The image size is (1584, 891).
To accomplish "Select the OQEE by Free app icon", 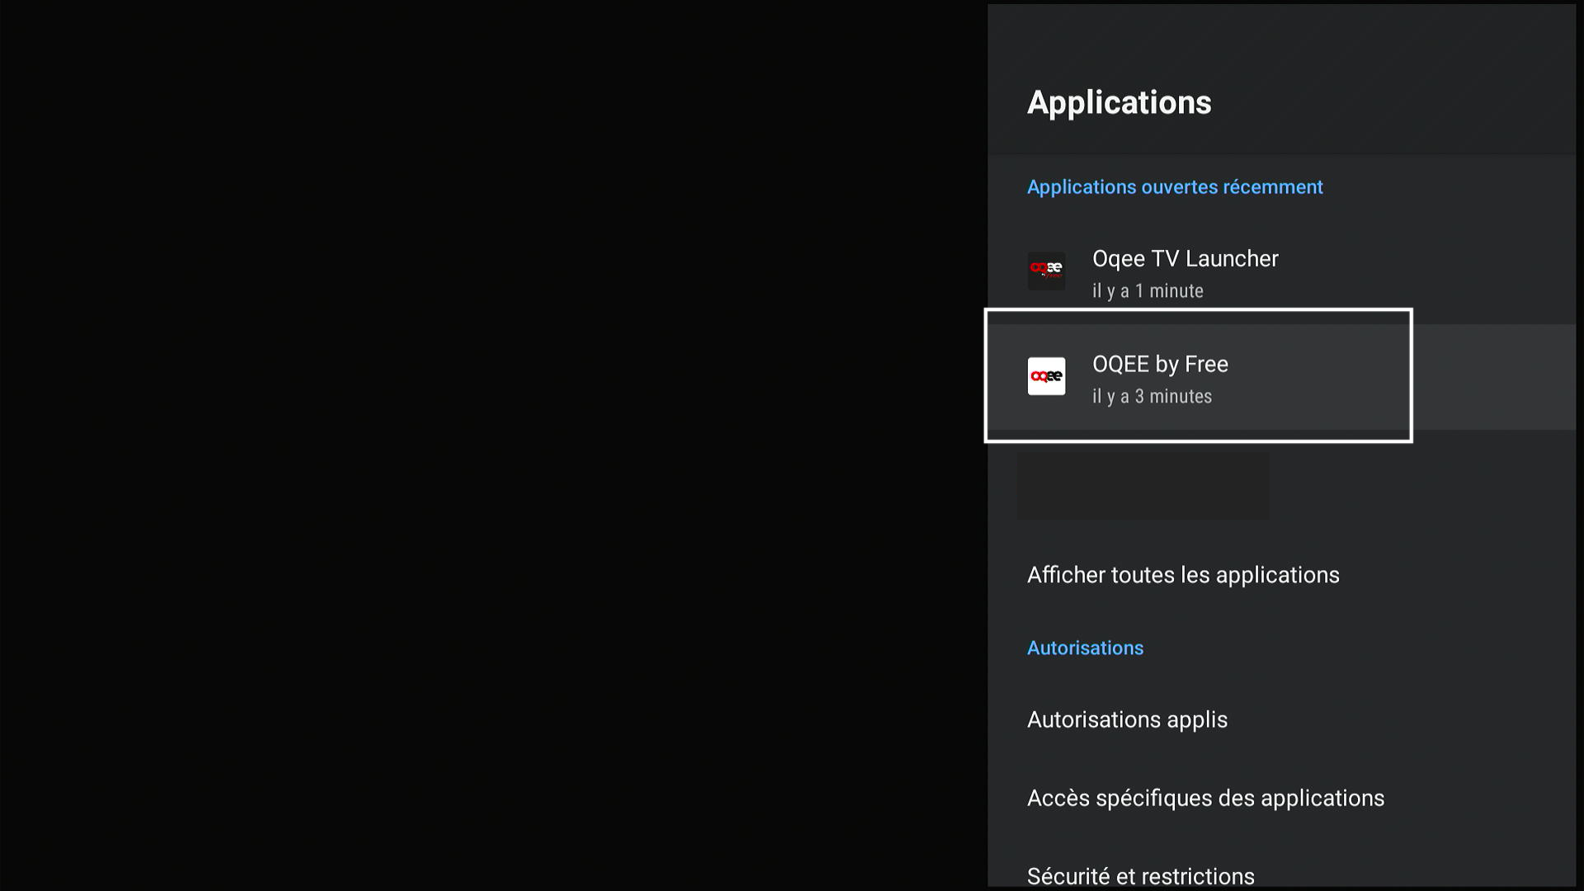I will 1046,376.
